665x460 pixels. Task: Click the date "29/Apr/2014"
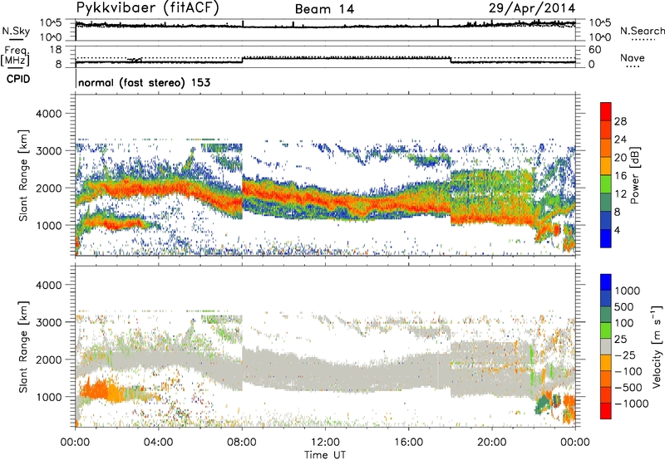[x=532, y=8]
